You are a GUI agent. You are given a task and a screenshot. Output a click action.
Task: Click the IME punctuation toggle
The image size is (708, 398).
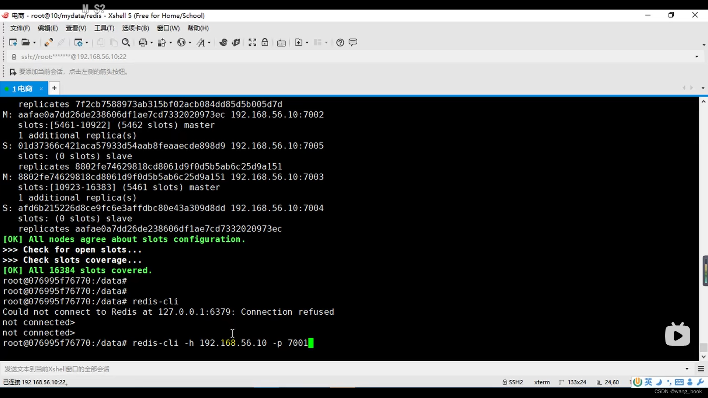(669, 383)
